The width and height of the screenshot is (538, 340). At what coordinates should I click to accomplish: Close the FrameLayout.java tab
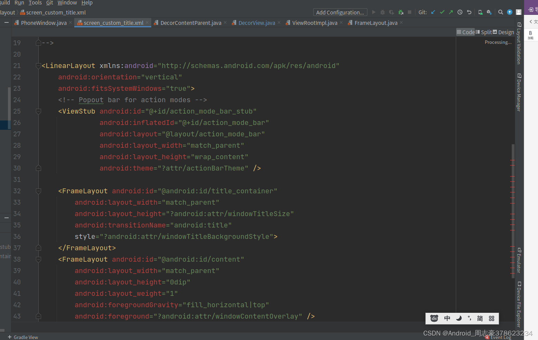401,22
